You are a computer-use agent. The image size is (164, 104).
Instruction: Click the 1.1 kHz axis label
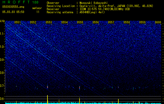[2, 34]
